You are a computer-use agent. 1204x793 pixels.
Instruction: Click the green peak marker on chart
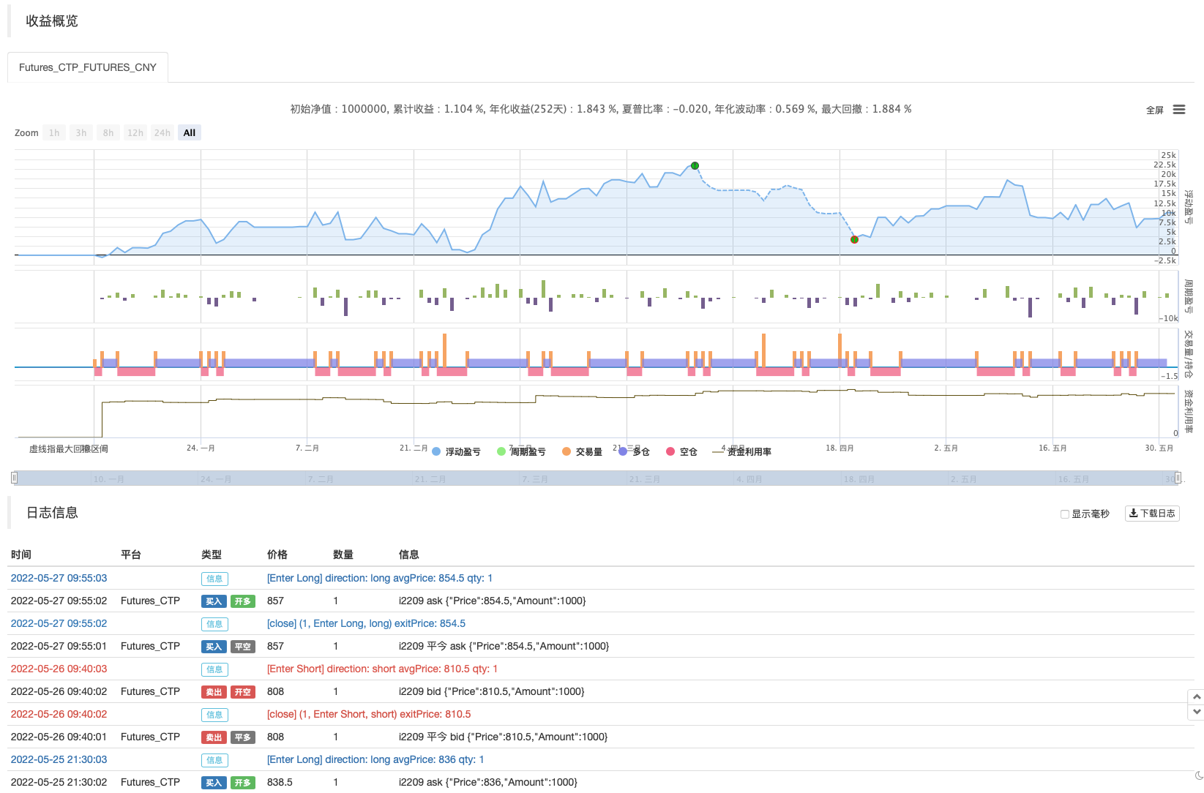pyautogui.click(x=695, y=166)
